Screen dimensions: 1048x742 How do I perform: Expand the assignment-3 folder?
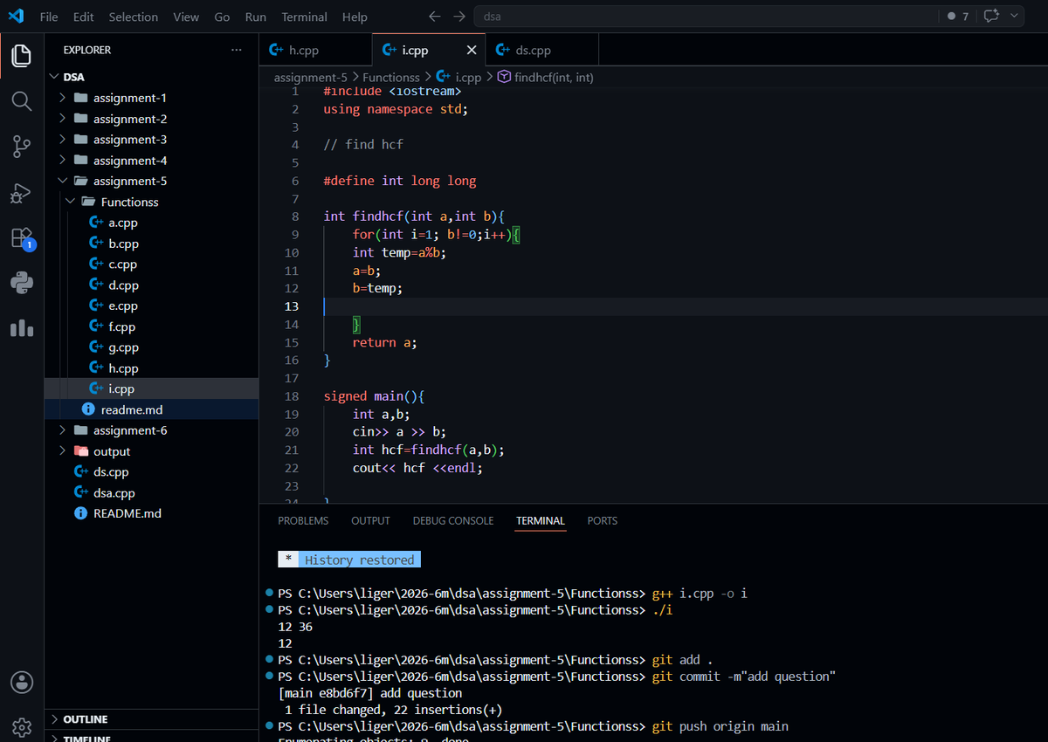click(x=151, y=140)
